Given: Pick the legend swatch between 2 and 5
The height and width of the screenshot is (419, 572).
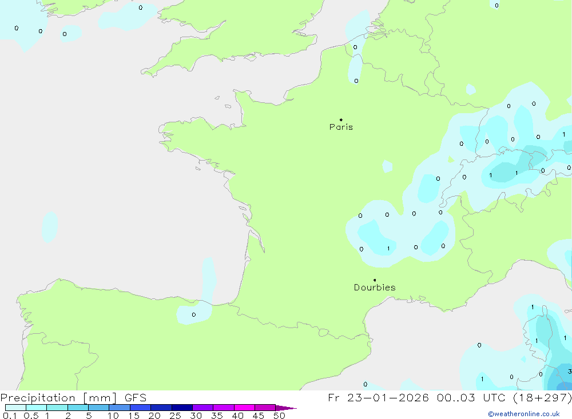Looking at the screenshot, I should 78,408.
